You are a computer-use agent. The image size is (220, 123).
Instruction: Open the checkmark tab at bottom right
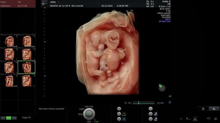(x=203, y=109)
